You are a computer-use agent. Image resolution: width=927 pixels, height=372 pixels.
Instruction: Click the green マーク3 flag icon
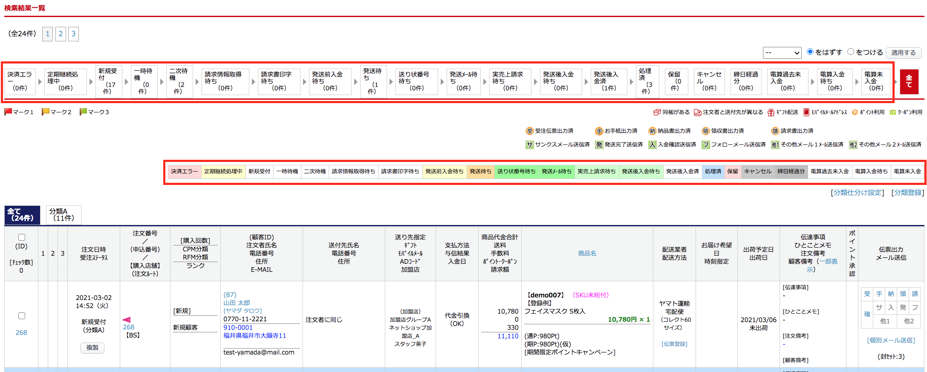pyautogui.click(x=83, y=112)
